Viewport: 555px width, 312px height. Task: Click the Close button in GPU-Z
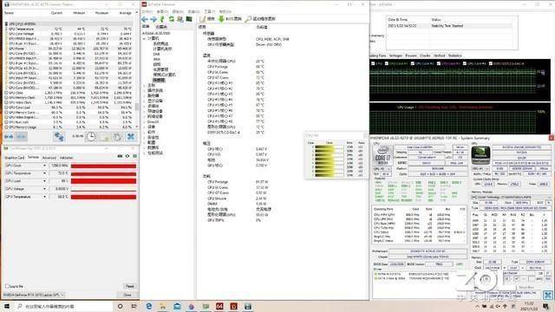[127, 295]
